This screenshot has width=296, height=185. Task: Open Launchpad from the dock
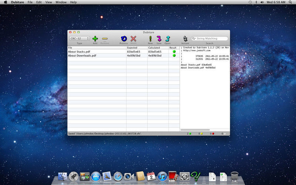74,176
